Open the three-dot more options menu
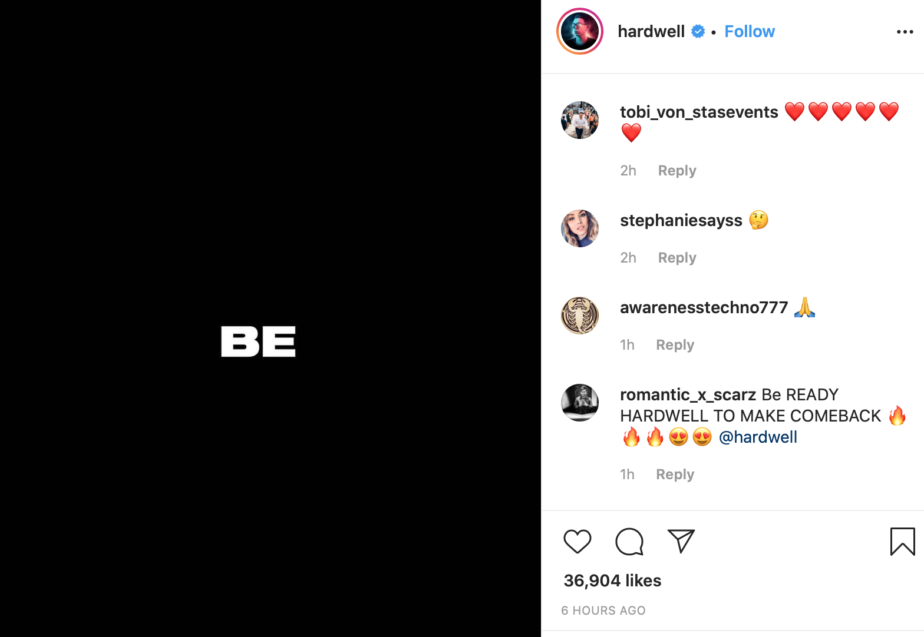The height and width of the screenshot is (637, 924). click(905, 32)
